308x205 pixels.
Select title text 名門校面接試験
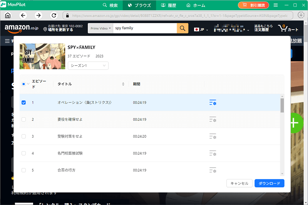tap(70, 153)
